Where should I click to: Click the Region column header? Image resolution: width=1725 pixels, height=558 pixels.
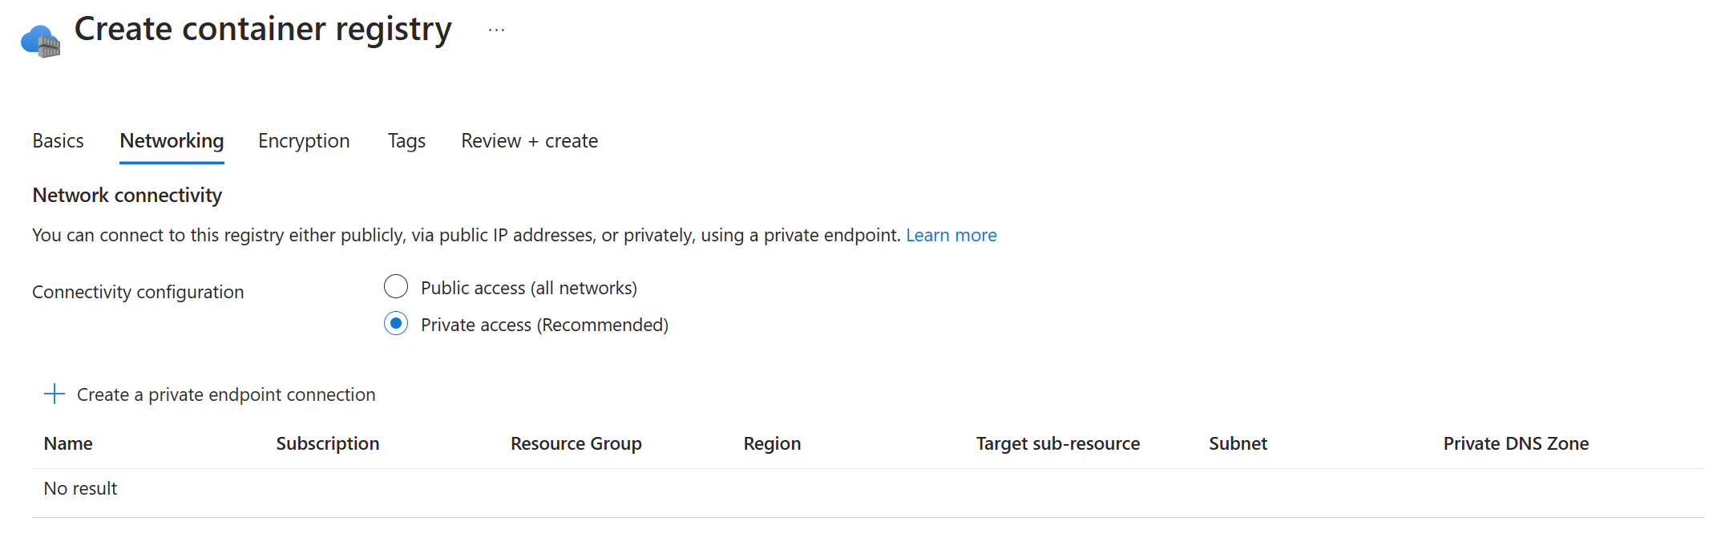coord(771,443)
